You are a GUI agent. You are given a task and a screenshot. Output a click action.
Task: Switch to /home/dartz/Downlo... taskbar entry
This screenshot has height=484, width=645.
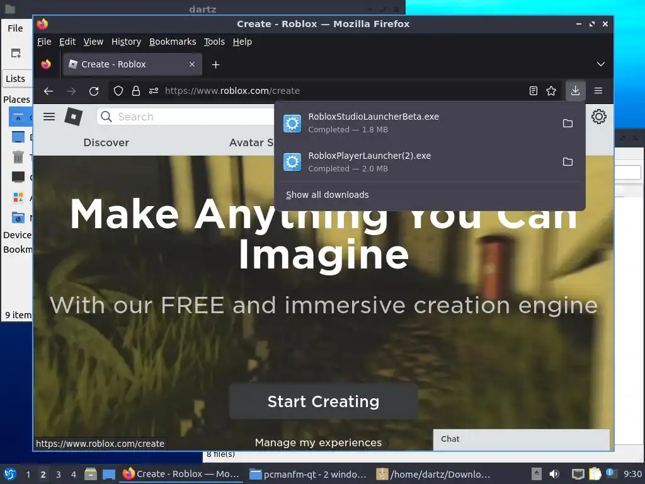pos(433,474)
